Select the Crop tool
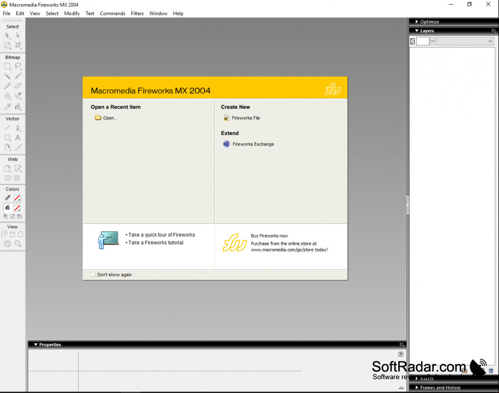The height and width of the screenshot is (393, 499). 18,45
